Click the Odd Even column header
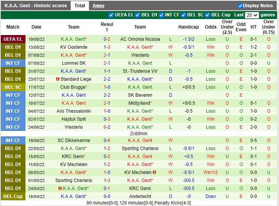This screenshot has width=279, height=206. pos(241,27)
